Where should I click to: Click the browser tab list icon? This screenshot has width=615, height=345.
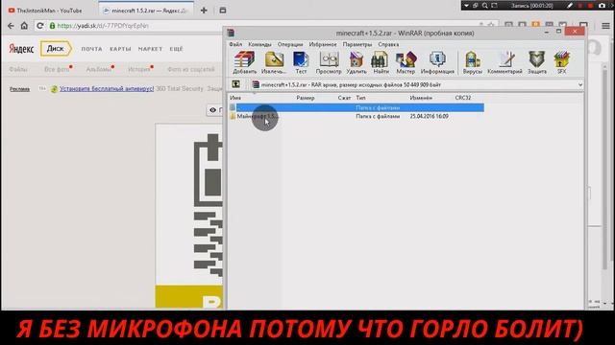point(223,11)
